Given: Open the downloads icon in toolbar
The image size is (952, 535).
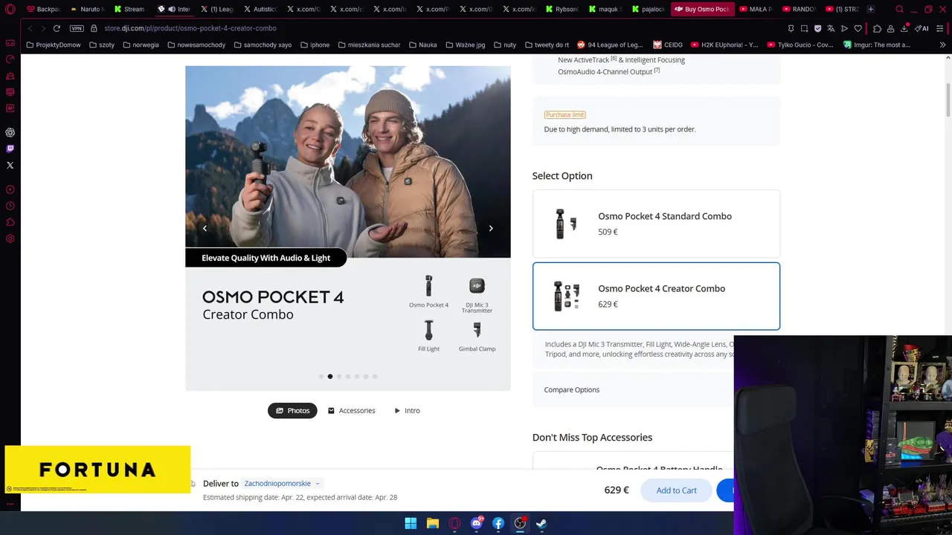Looking at the screenshot, I should 904,28.
